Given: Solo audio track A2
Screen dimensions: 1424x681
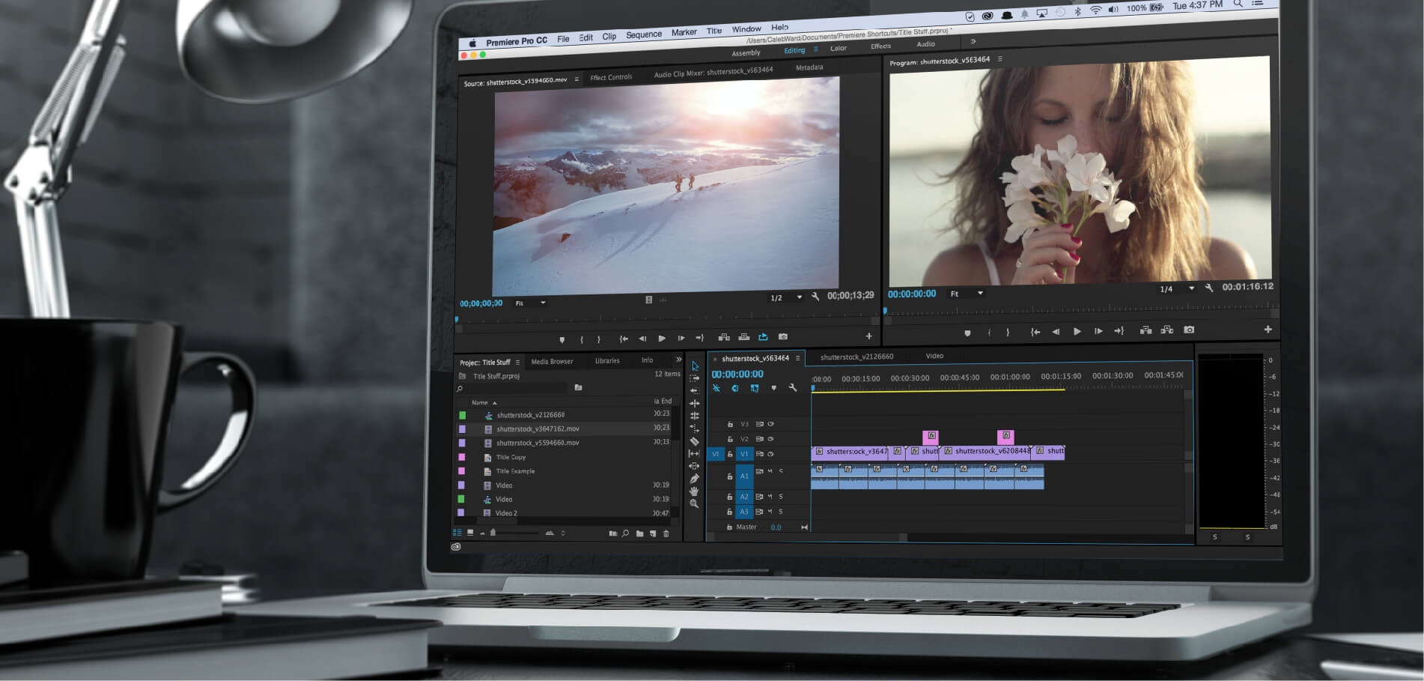Looking at the screenshot, I should pos(781,497).
